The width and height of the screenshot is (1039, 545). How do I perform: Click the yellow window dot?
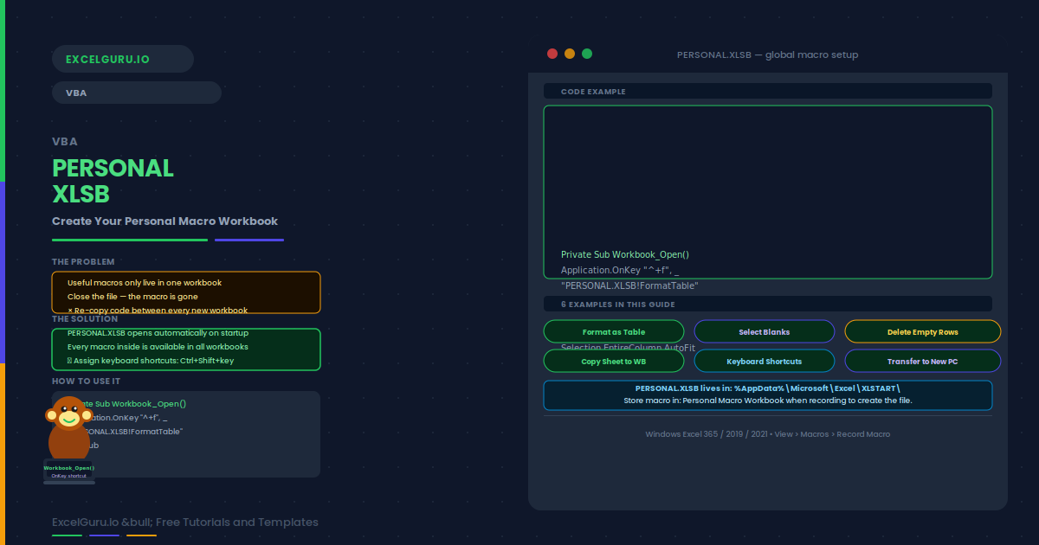pyautogui.click(x=570, y=54)
